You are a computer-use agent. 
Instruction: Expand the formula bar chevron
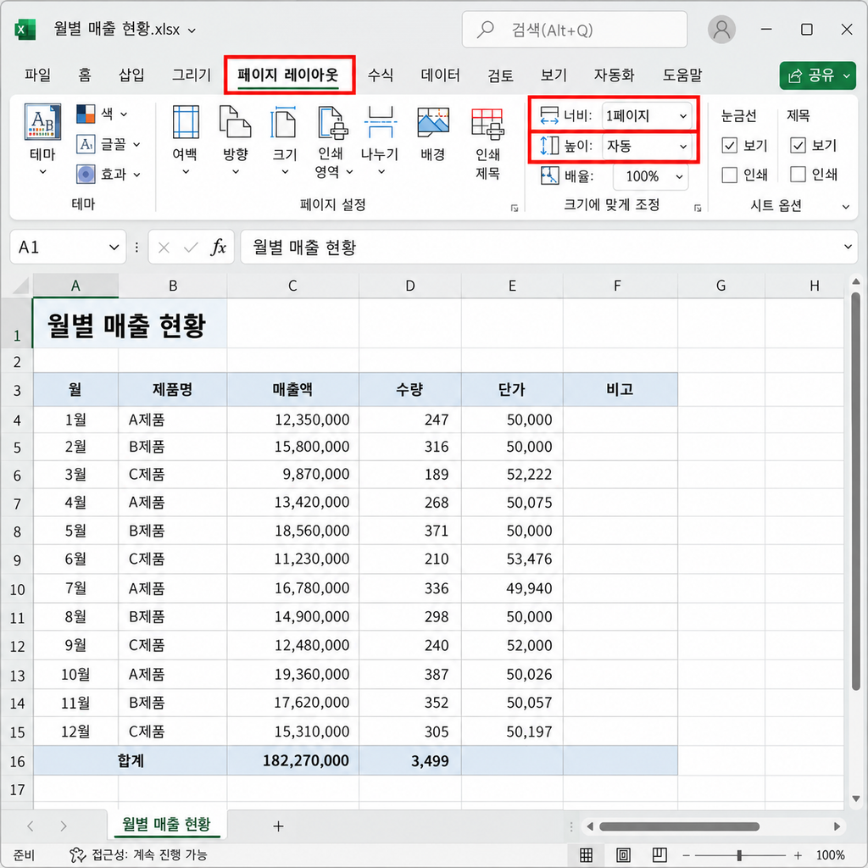point(848,247)
